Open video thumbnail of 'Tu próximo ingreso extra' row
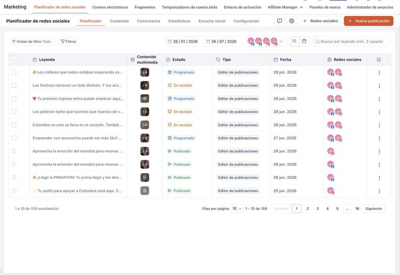The width and height of the screenshot is (400, 275). tap(145, 99)
